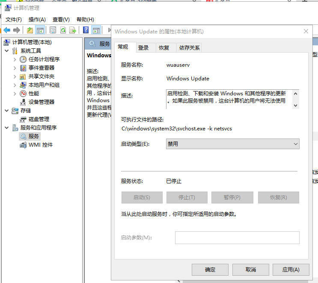318x283 pixels.
Task: Click the 停止(T) button
Action: [x=187, y=198]
